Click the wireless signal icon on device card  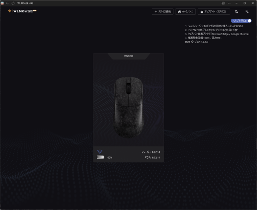click(100, 151)
